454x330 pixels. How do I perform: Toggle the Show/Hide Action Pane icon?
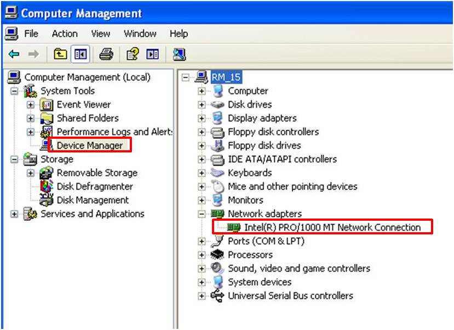tap(153, 54)
